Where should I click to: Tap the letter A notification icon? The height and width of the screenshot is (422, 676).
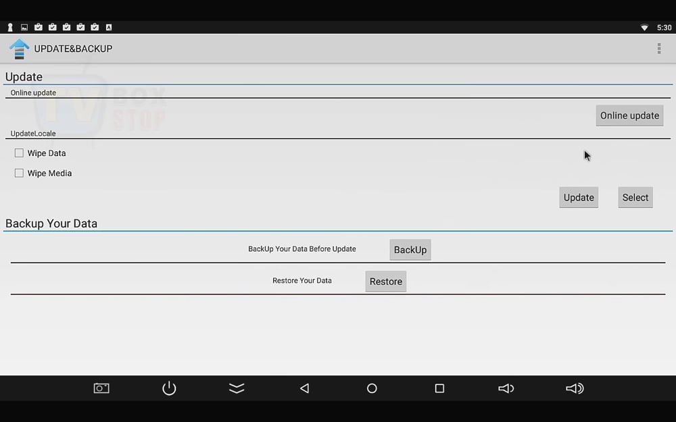pyautogui.click(x=109, y=28)
